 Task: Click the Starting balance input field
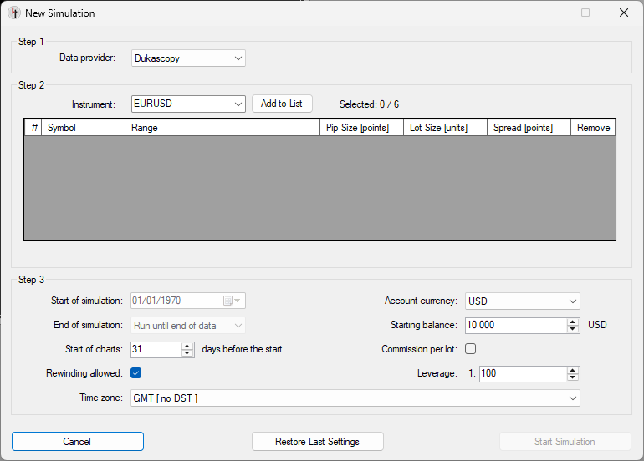pyautogui.click(x=516, y=325)
